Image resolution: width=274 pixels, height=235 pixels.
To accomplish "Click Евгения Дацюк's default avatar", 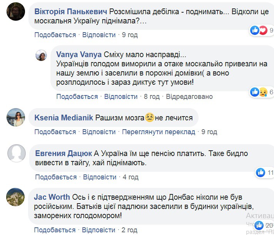I will click(16, 154).
